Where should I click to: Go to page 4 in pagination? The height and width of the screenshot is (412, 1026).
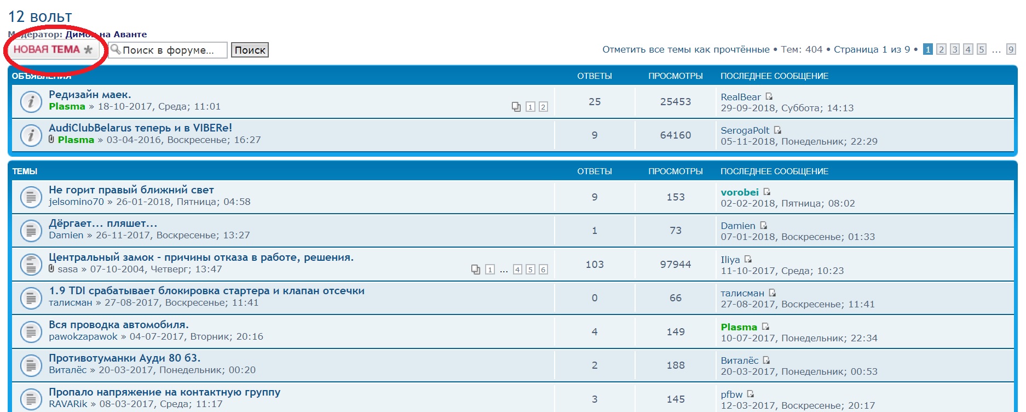pyautogui.click(x=968, y=49)
